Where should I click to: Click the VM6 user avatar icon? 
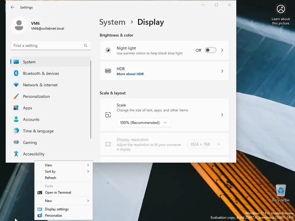19,25
